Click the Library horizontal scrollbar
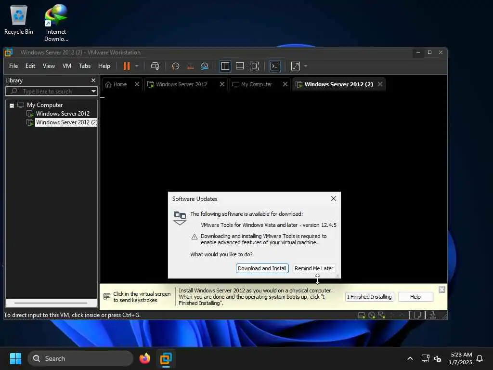 click(52, 303)
